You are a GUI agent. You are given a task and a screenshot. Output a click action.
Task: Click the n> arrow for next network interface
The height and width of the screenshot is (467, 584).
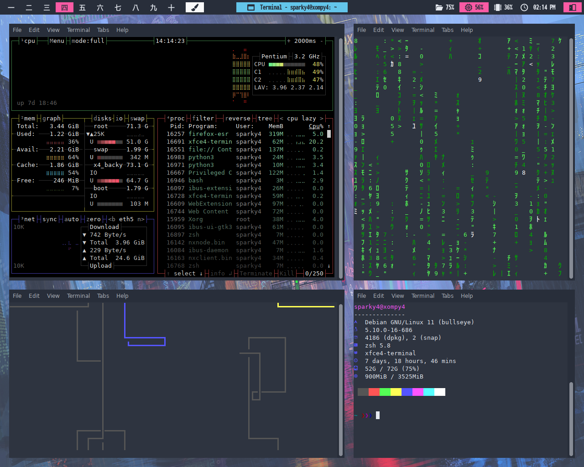point(141,219)
